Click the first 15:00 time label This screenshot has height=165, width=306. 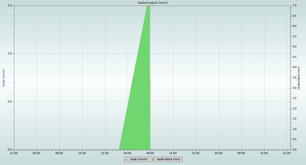[x=82, y=153]
